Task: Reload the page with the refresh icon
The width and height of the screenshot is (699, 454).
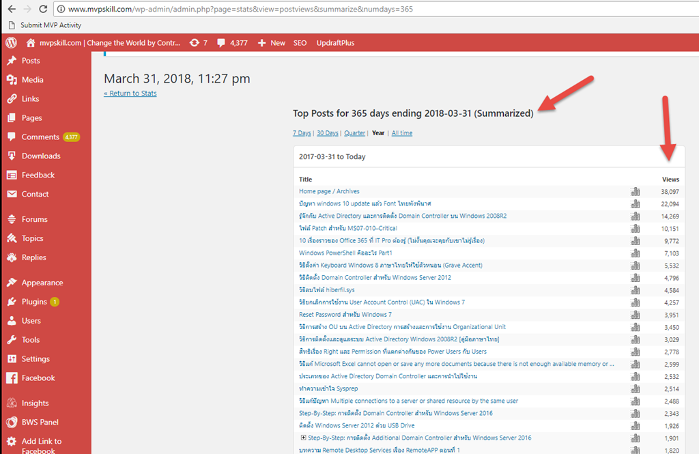Action: click(43, 9)
